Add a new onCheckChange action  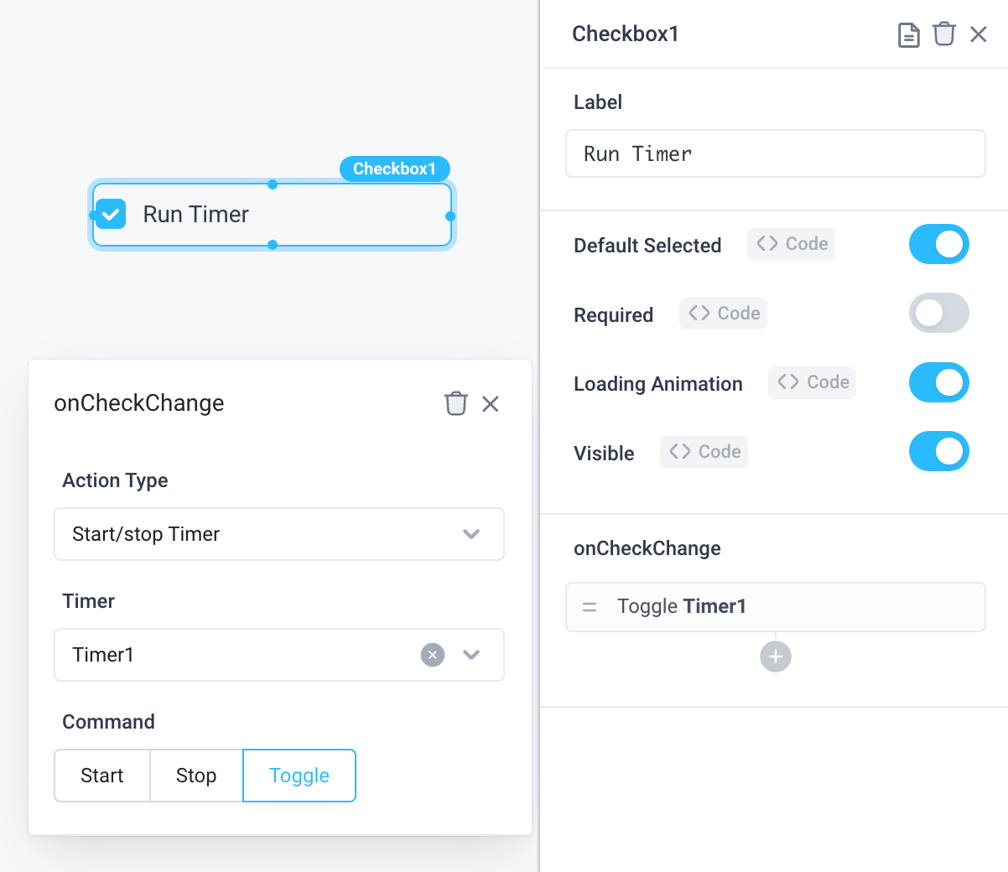[775, 657]
